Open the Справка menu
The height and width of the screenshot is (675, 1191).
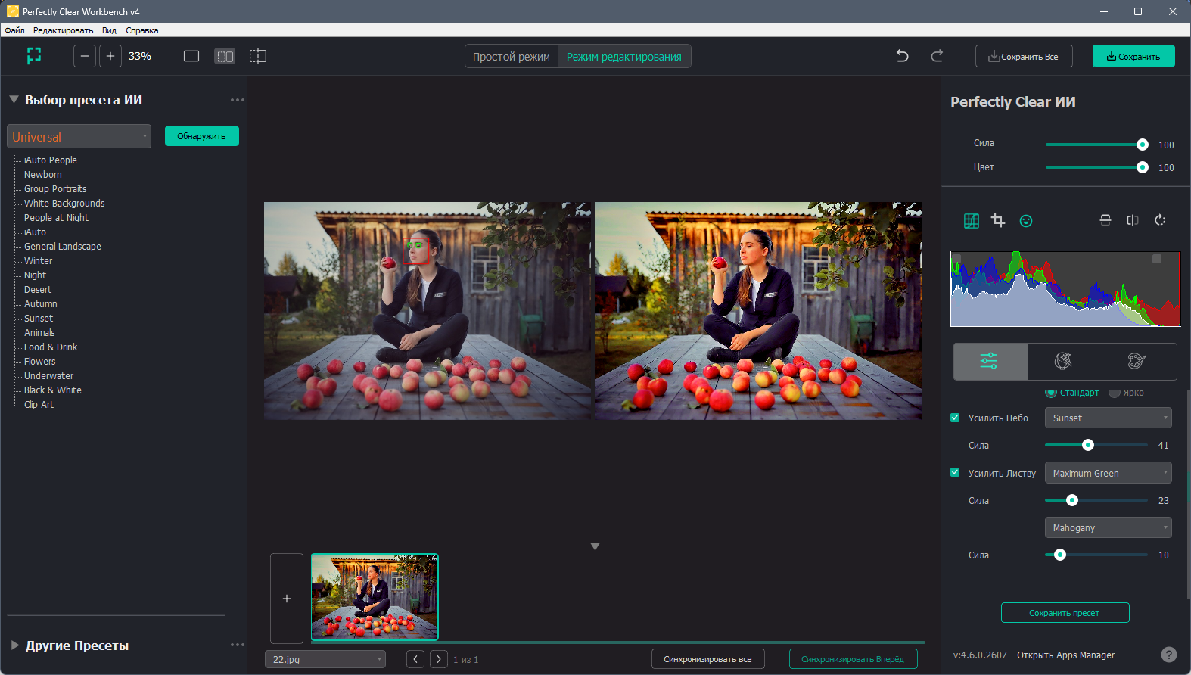tap(142, 30)
